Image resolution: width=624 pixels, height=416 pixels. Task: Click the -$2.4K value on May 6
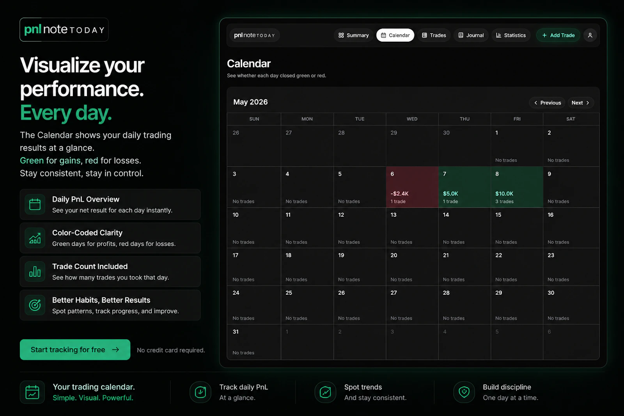click(399, 194)
